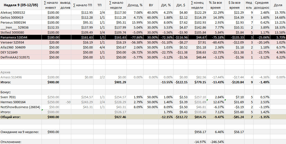Click the 'Архив' section label
The image size is (286, 144).
pos(21,72)
